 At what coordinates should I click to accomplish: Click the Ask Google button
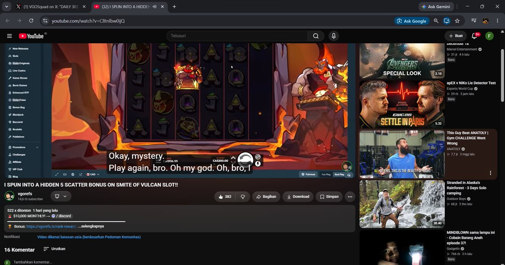(411, 21)
